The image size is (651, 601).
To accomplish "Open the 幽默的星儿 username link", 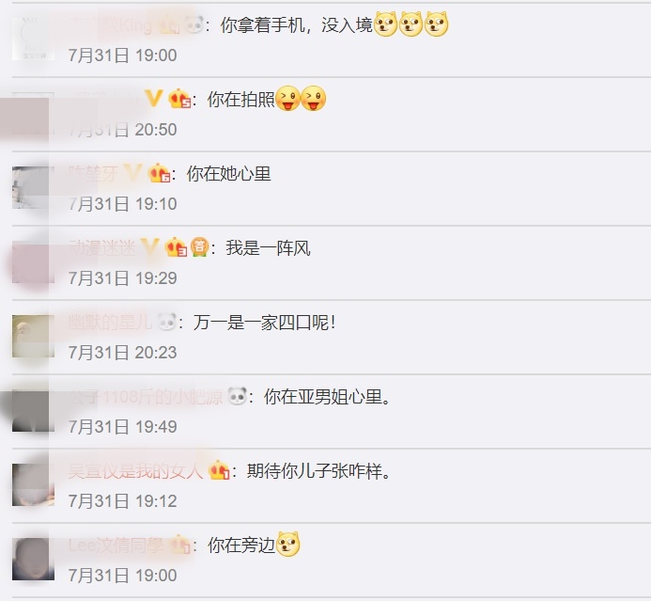I will coord(110,322).
